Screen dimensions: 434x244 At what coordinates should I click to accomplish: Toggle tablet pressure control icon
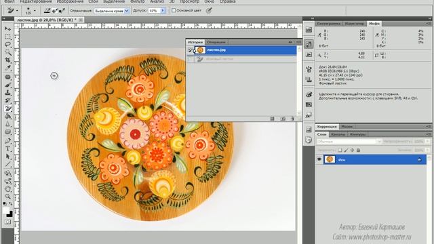click(x=209, y=11)
